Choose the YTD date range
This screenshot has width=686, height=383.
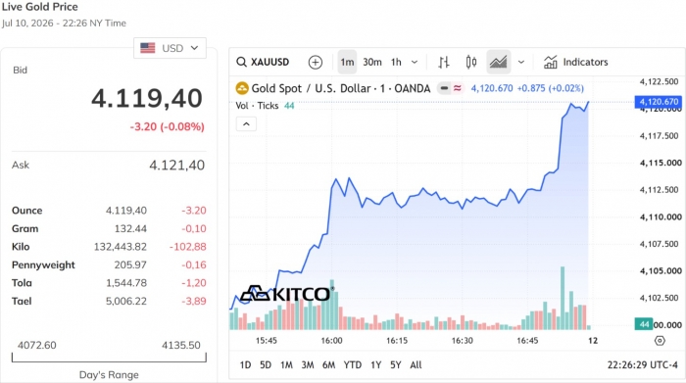[352, 364]
